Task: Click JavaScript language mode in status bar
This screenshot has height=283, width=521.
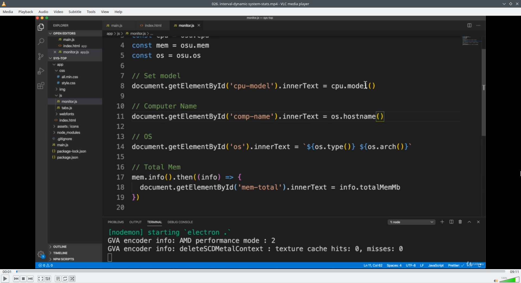Action: [436, 265]
